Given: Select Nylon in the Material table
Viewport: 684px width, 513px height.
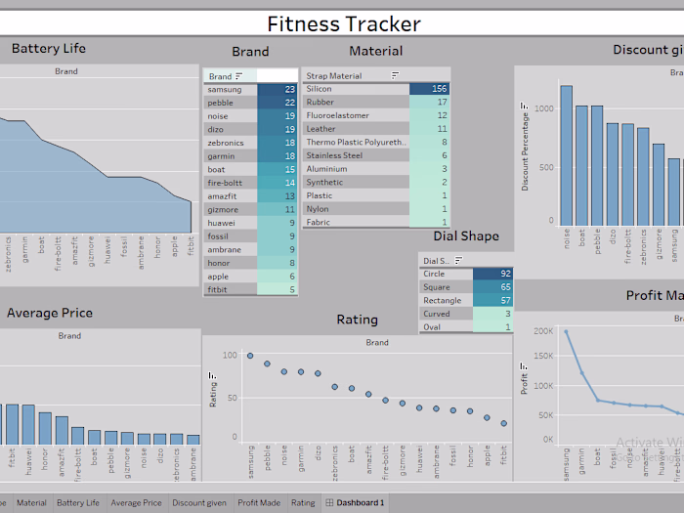Looking at the screenshot, I should tap(376, 209).
